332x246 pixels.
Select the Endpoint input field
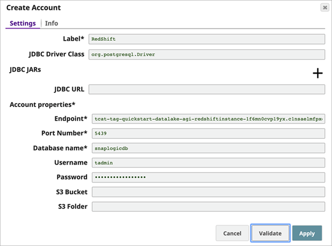208,119
